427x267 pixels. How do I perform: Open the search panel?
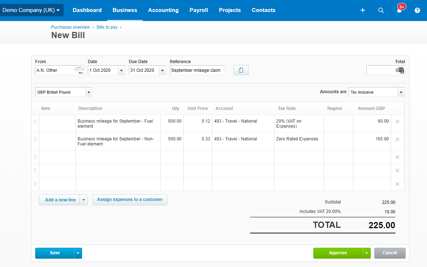(x=381, y=10)
